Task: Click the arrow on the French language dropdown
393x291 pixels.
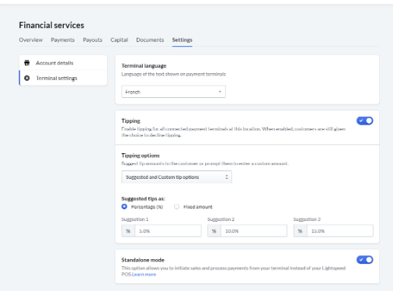Action: point(220,92)
